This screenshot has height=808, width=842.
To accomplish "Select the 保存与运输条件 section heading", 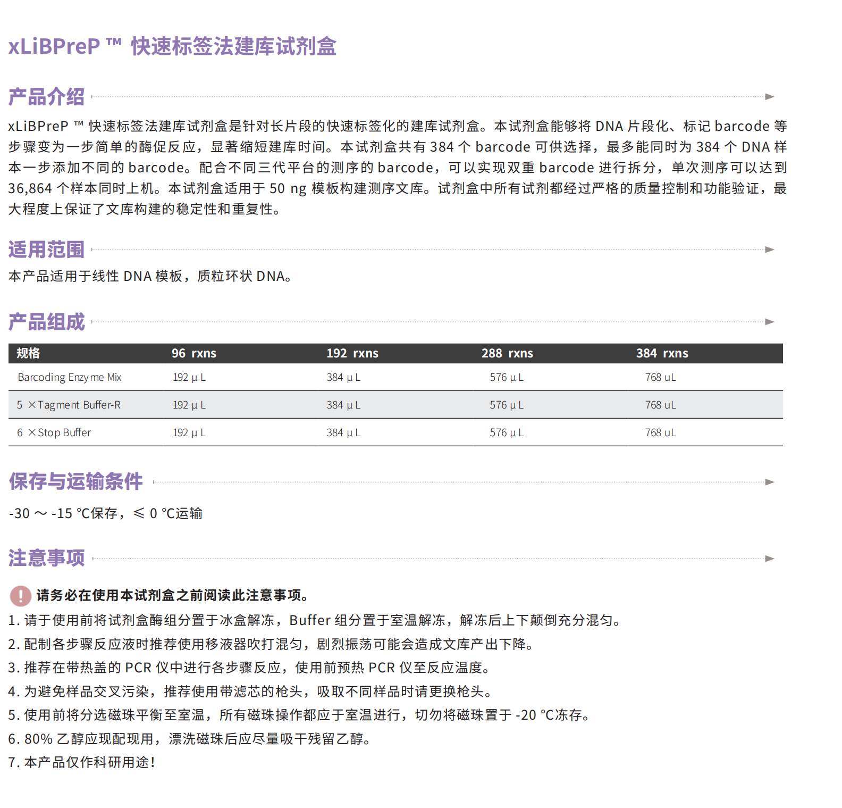I will (x=75, y=481).
